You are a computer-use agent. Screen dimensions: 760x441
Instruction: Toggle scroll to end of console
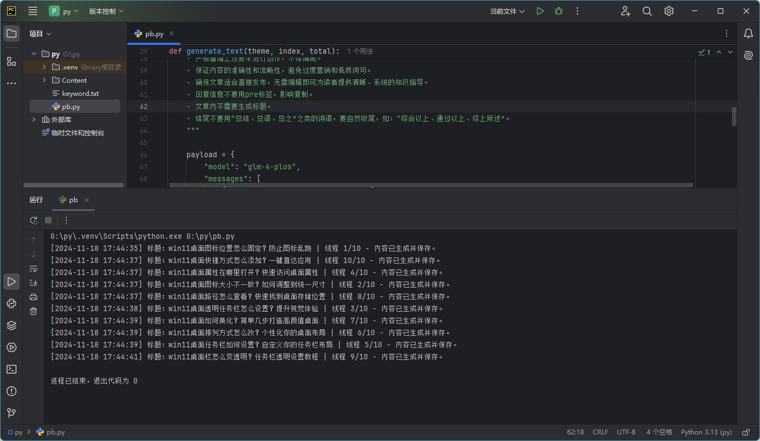click(33, 283)
